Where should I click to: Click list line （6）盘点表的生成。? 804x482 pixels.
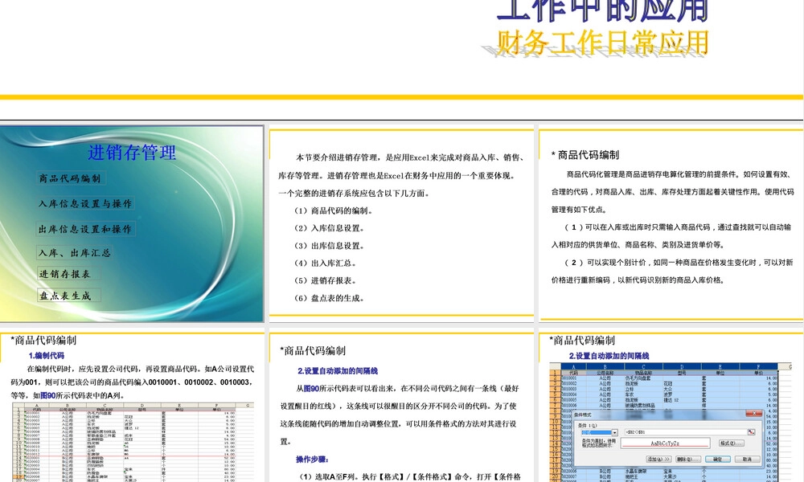point(329,297)
